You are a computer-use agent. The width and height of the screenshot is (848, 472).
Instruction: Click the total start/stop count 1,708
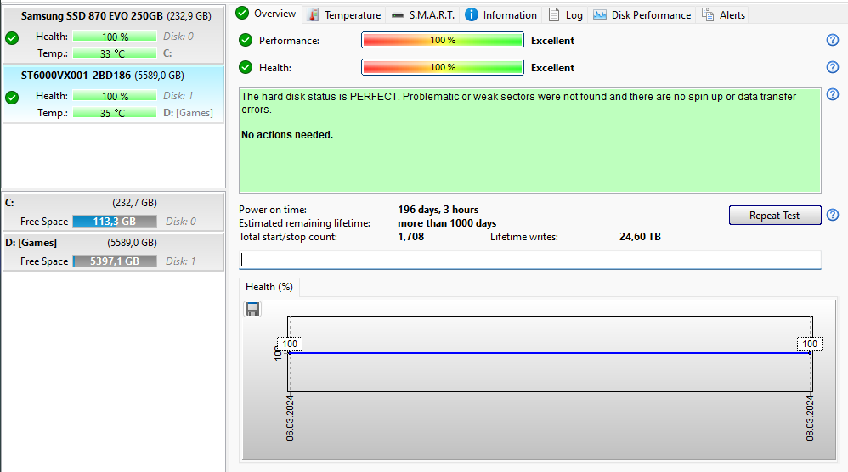tap(411, 237)
